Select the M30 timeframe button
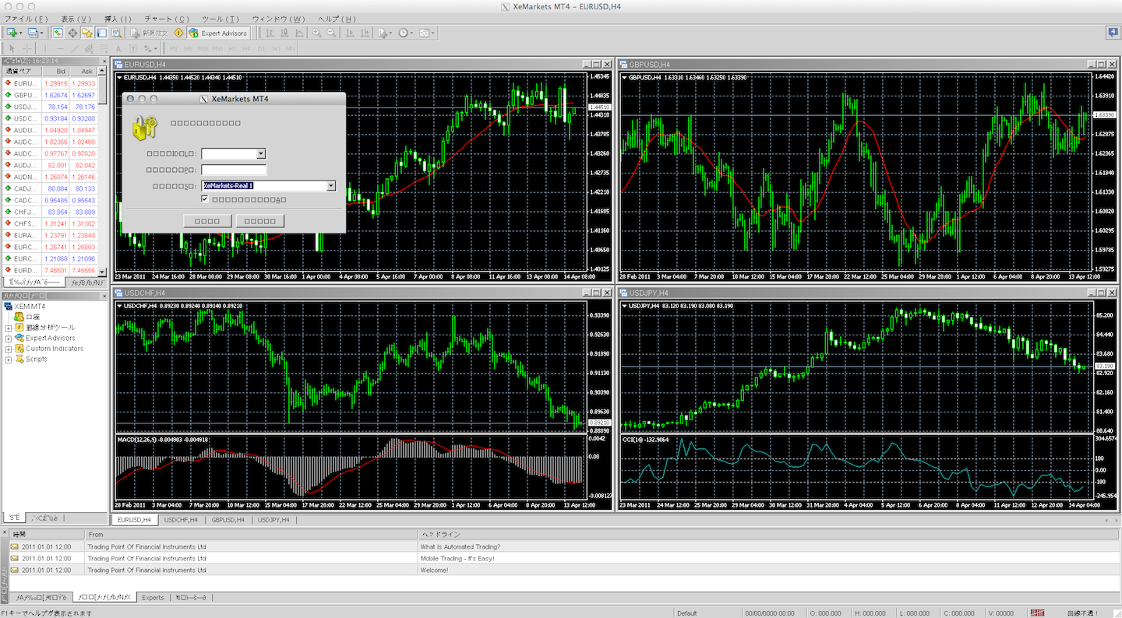1122x618 pixels. click(217, 48)
